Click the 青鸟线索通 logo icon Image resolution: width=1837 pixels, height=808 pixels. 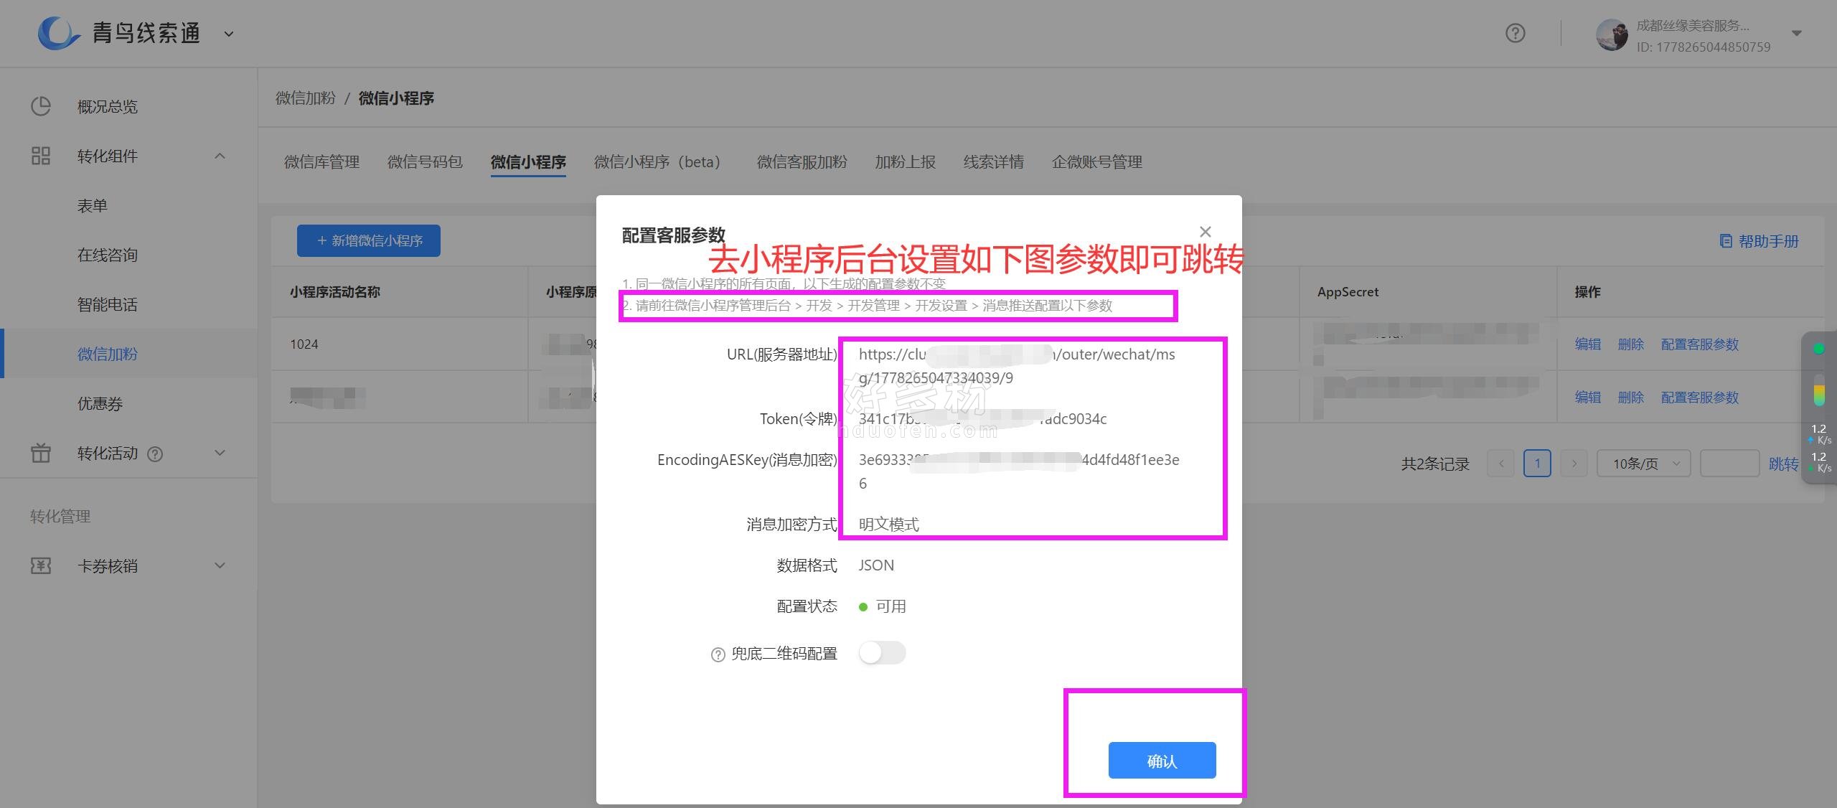tap(57, 33)
